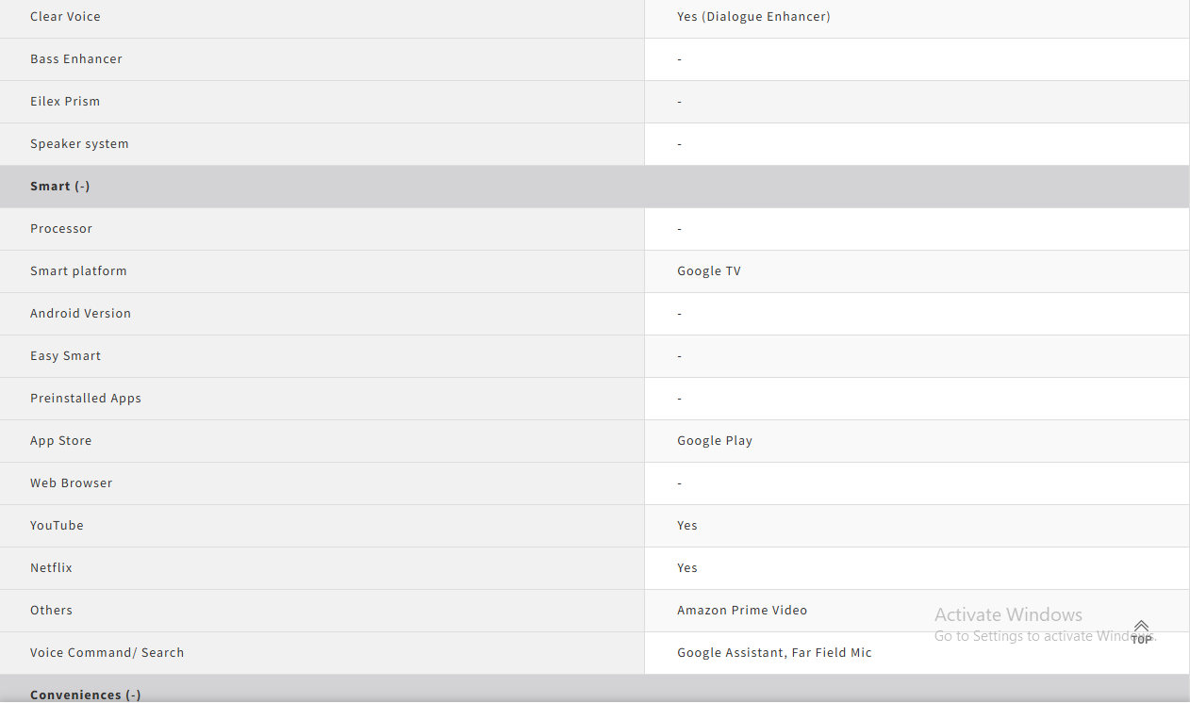Click the Easy Smart row label
Image resolution: width=1190 pixels, height=703 pixels.
tap(65, 356)
